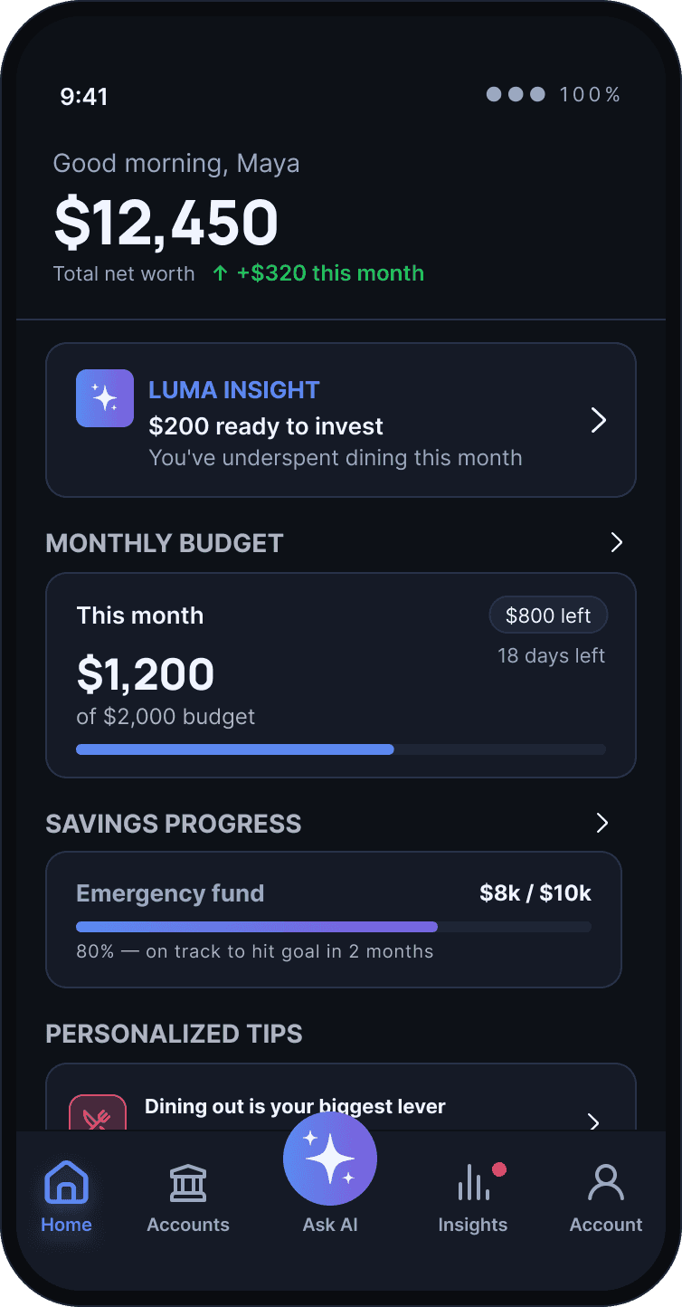This screenshot has height=1307, width=682.
Task: Open the Accounts bank building icon
Action: 188,1182
